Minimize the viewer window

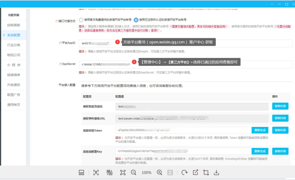coord(279,4)
